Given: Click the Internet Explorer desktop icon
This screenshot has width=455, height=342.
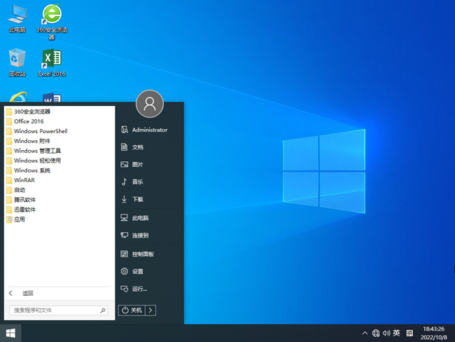Looking at the screenshot, I should point(18,97).
